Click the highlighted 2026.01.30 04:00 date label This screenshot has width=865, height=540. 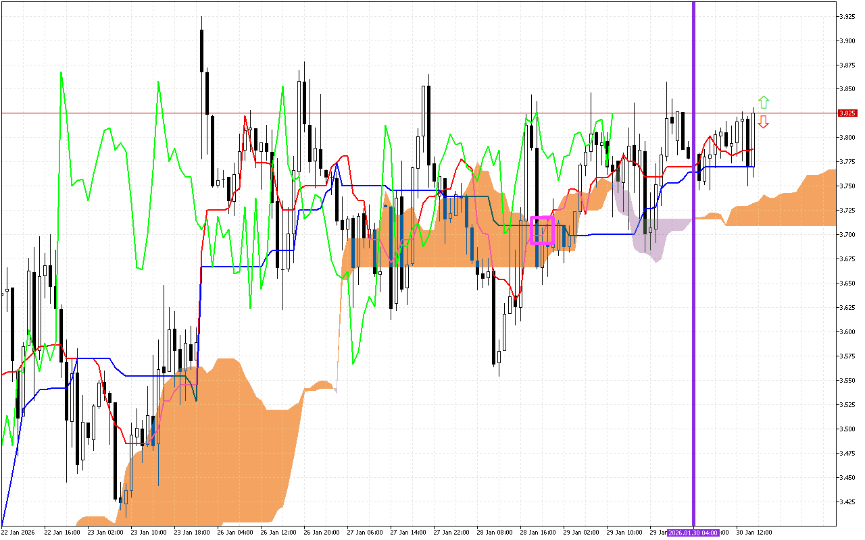[x=693, y=533]
